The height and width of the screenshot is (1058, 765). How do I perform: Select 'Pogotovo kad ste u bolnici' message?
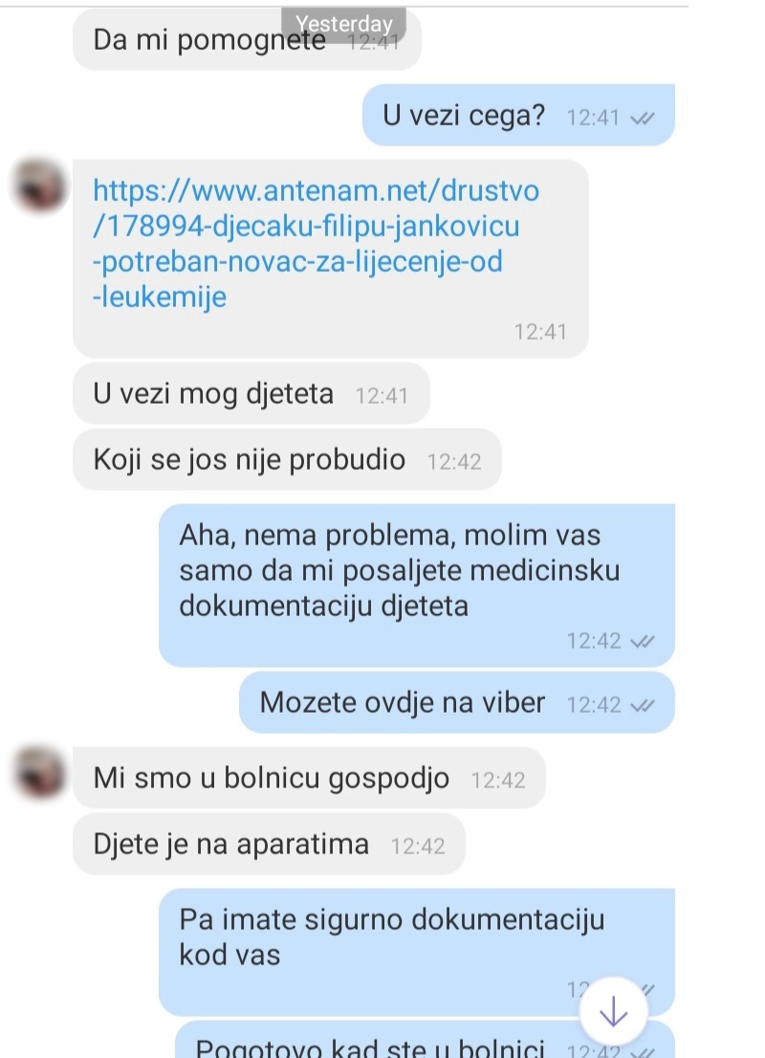[x=425, y=1040]
